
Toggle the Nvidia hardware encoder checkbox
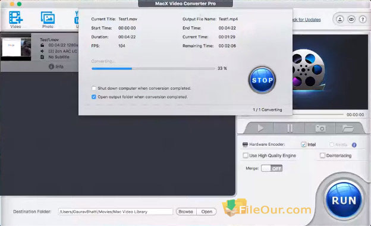[x=332, y=145]
